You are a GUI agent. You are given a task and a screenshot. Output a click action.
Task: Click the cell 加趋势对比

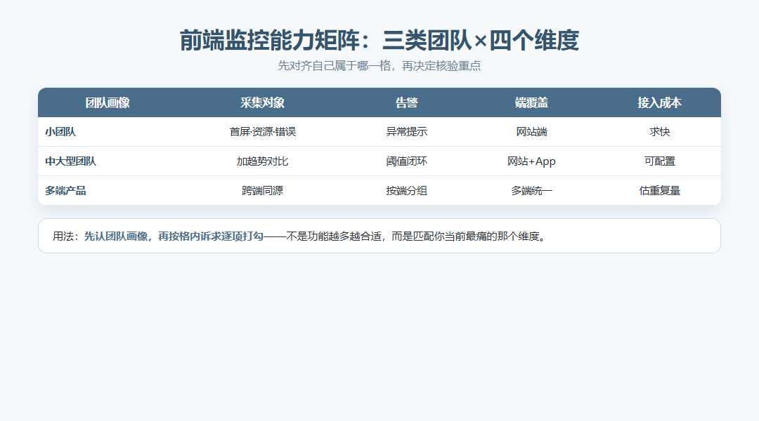[262, 161]
